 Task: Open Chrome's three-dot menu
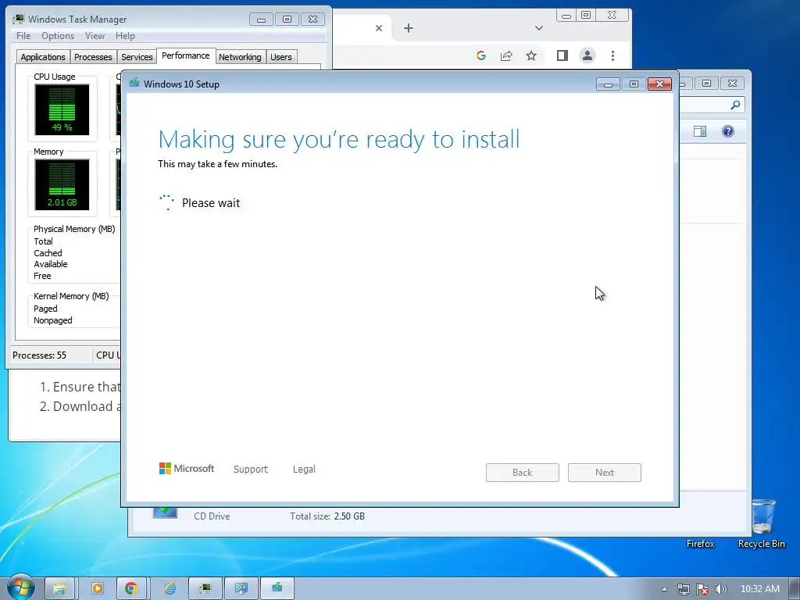(612, 55)
